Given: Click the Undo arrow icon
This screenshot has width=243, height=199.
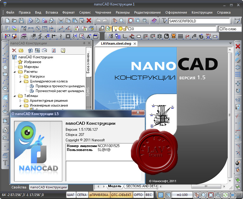Looking at the screenshot, I should pos(98,21).
